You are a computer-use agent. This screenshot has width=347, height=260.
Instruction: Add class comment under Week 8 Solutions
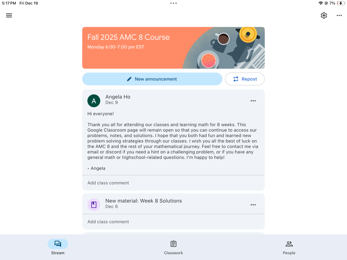(173, 222)
